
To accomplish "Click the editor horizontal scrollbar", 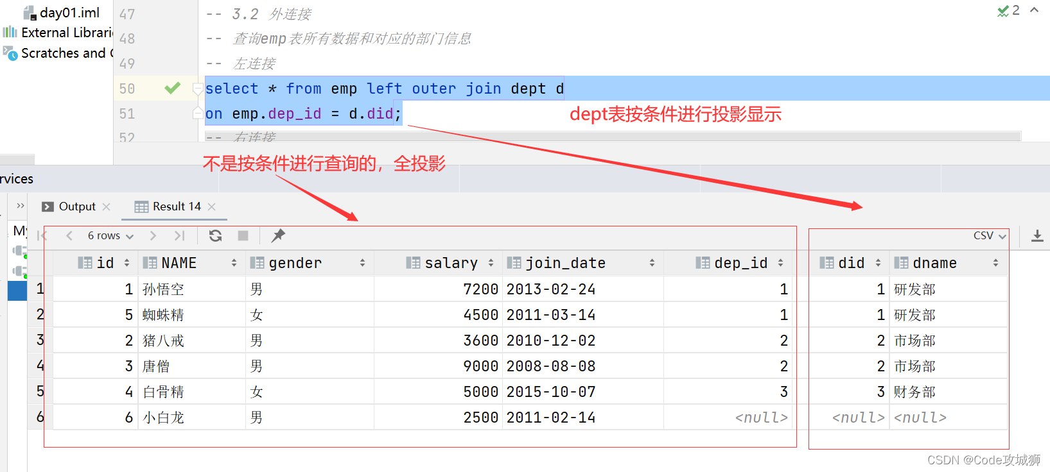I will click(613, 136).
